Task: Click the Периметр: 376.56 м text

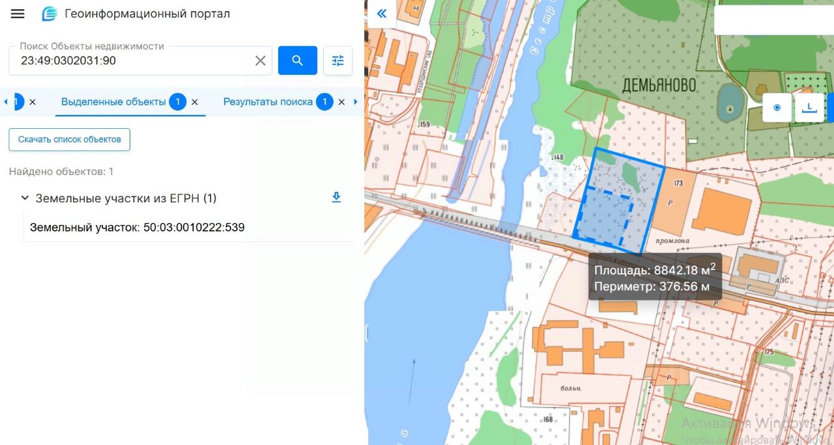Action: click(652, 286)
